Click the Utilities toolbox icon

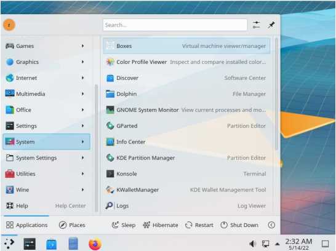tap(10, 173)
